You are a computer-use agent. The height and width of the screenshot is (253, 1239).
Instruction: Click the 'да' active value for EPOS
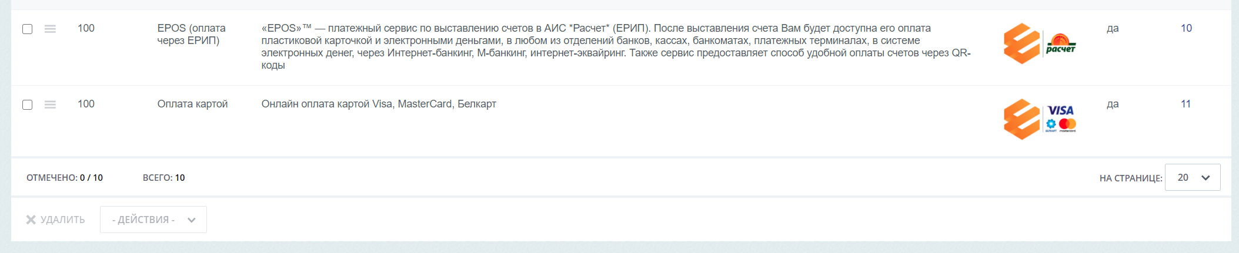coord(1113,28)
